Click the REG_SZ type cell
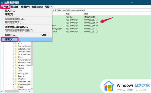151x93 pixels. 69,17
